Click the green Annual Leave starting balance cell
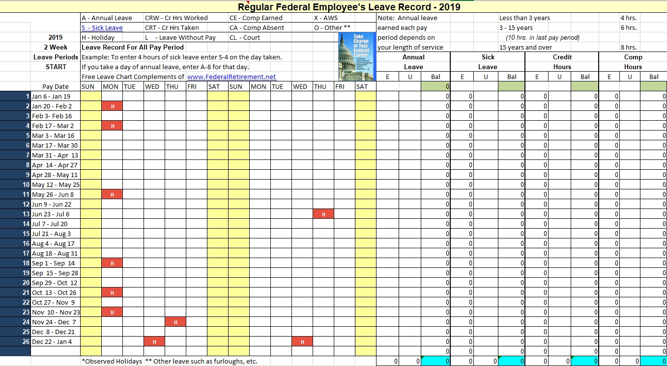Screen dimensions: 667x366 click(x=435, y=87)
